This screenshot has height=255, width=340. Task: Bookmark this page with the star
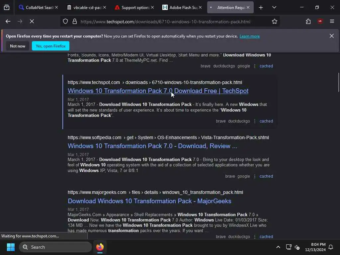pyautogui.click(x=275, y=21)
